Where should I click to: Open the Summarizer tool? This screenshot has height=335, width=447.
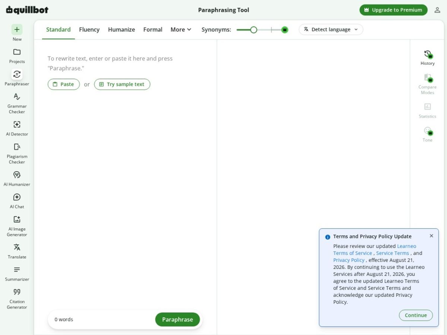coord(17,274)
